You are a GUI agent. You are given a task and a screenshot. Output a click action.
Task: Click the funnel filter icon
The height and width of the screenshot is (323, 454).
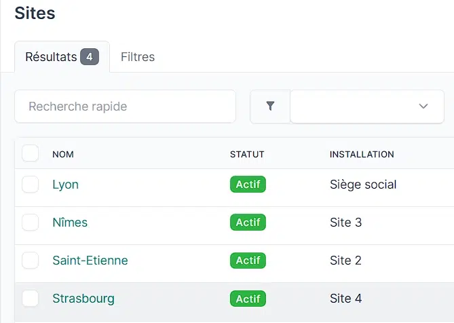[x=270, y=107]
